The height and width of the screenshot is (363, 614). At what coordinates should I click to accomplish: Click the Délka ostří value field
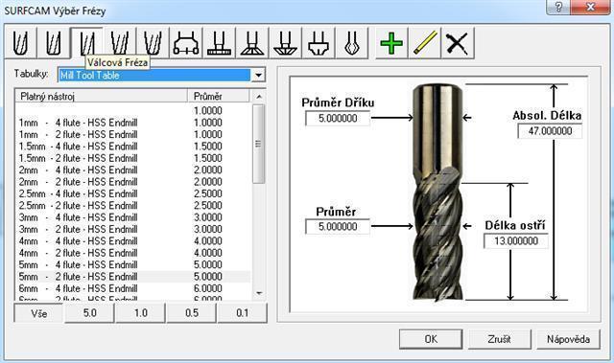point(516,240)
